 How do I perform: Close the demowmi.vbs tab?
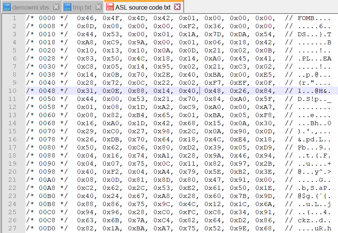[56, 7]
